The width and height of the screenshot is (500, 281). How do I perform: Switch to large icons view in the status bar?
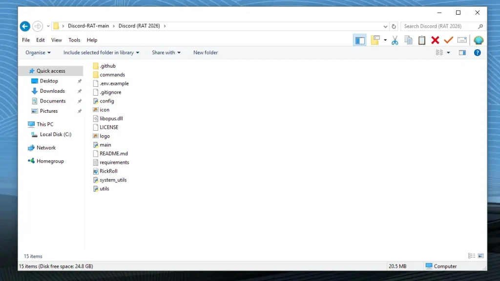pyautogui.click(x=480, y=256)
